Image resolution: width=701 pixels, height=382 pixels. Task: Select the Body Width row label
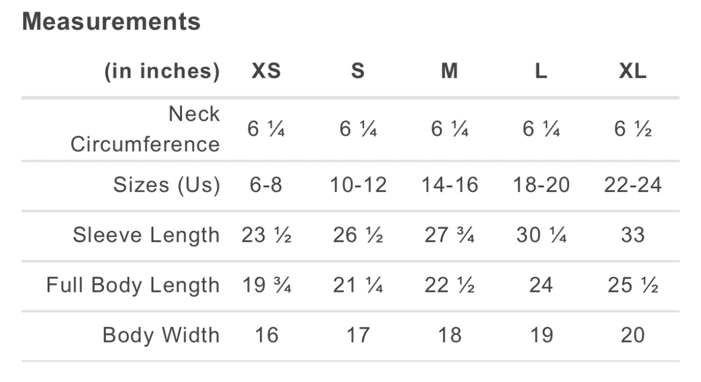161,335
